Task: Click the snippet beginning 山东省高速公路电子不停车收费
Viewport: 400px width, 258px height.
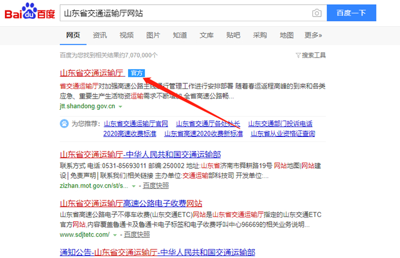Action: point(190,220)
